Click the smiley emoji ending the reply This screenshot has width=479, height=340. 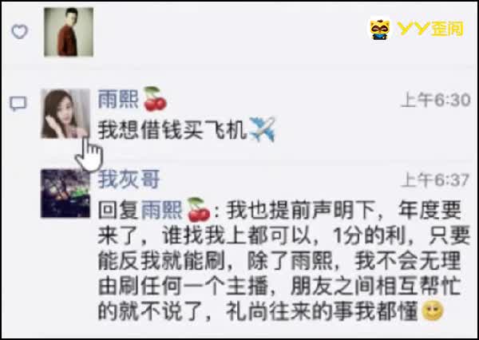click(x=432, y=310)
